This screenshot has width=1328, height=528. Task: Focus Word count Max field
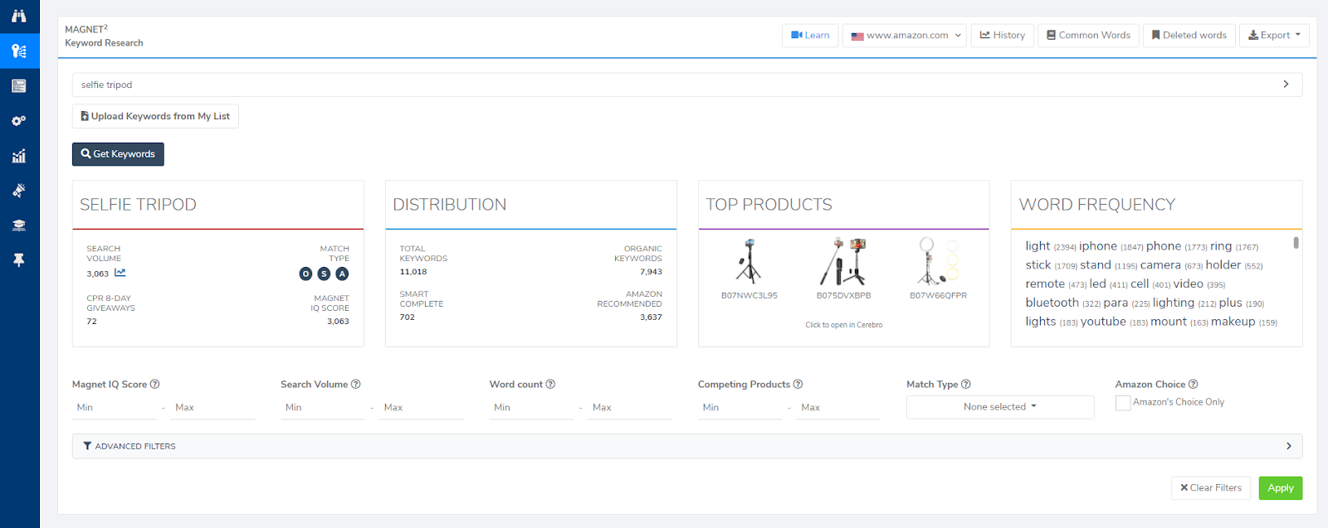click(x=630, y=408)
